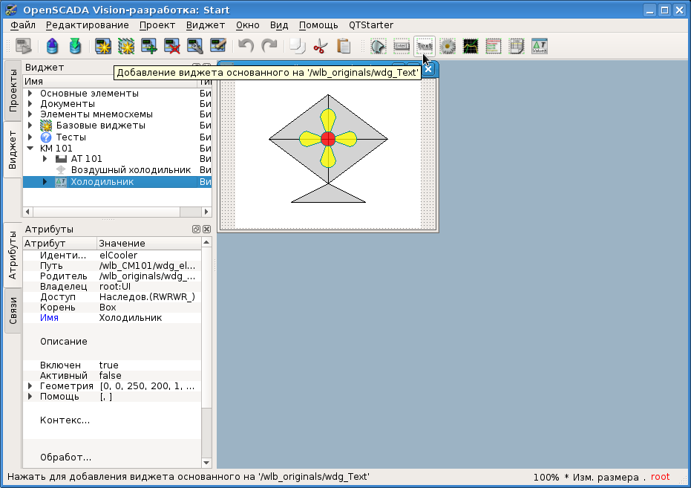Expand the Помощь attribute row
The image size is (691, 488).
(x=30, y=397)
